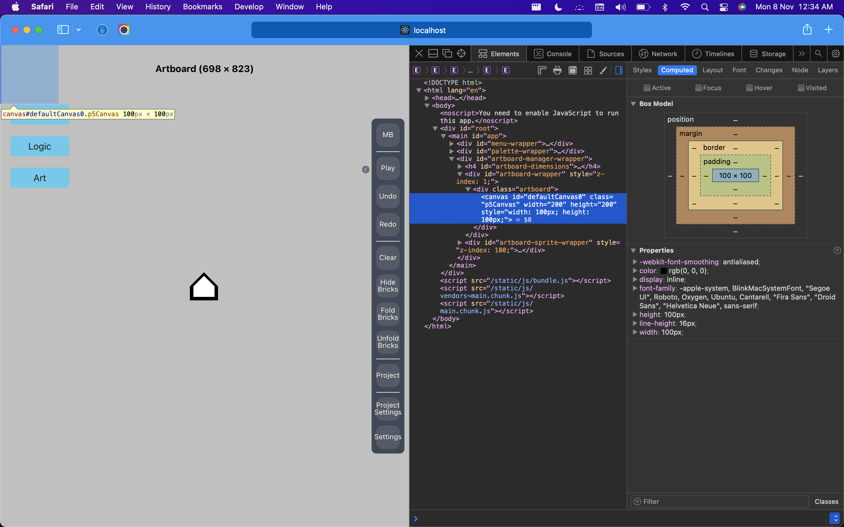Viewport: 844px width, 527px height.
Task: Open Web Inspector search
Action: [818, 54]
